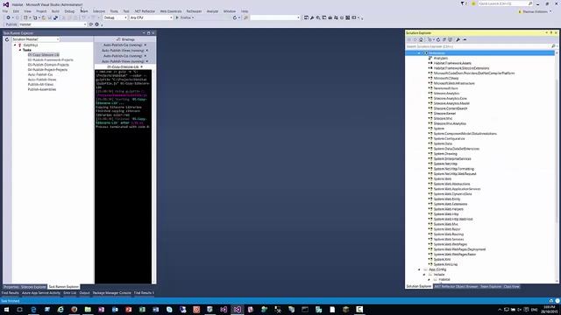Open Properties wrench icon in Solution Explorer

pos(458,39)
